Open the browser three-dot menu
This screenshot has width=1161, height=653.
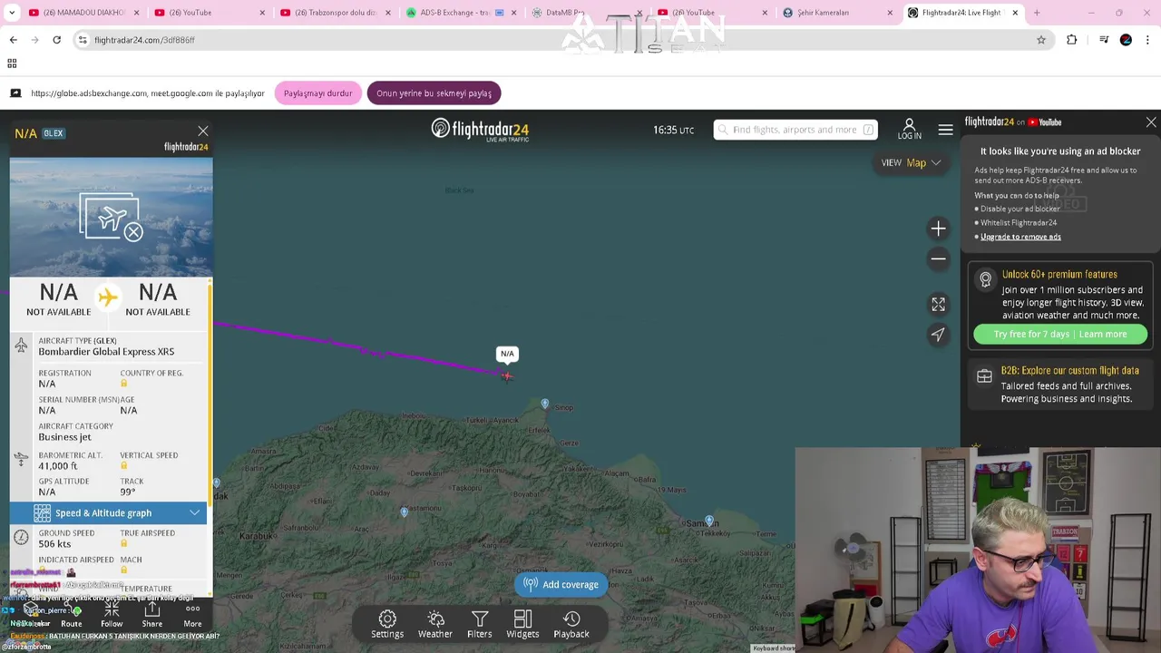(x=1148, y=40)
